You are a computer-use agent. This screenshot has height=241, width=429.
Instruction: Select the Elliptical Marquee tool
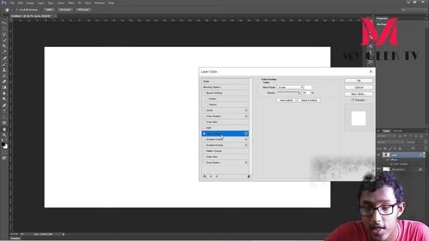point(4,28)
